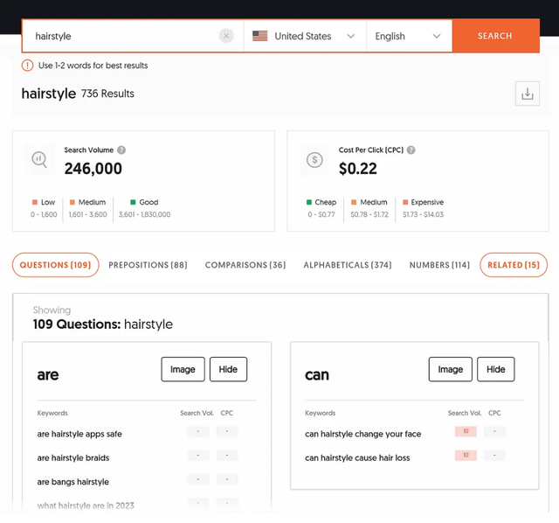Click the dollar sign CPC icon
The image size is (559, 523).
pyautogui.click(x=314, y=160)
